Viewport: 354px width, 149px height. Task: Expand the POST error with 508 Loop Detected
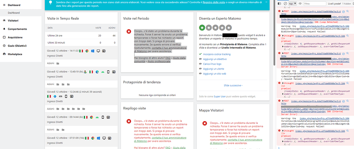(x=283, y=11)
